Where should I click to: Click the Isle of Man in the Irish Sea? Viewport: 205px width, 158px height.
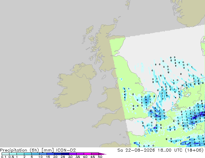pyautogui.click(x=104, y=77)
